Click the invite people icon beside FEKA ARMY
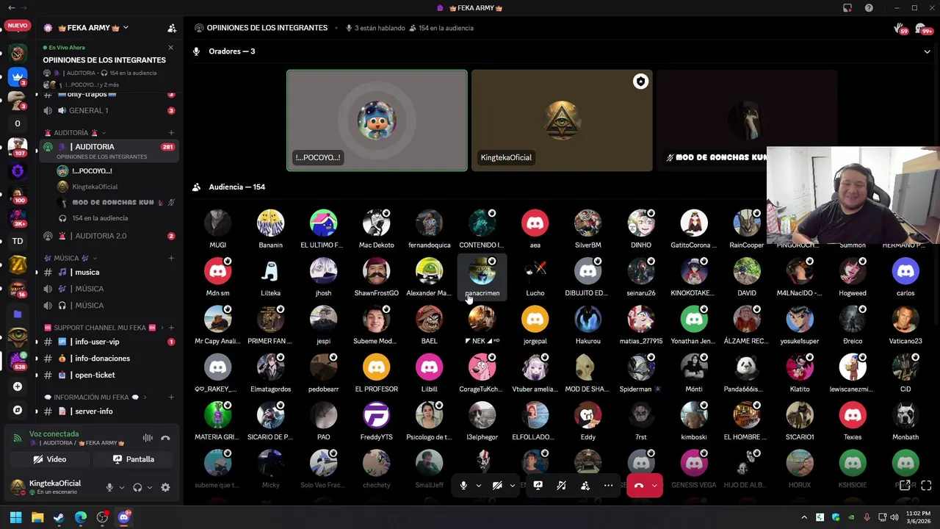The height and width of the screenshot is (529, 940). [172, 28]
